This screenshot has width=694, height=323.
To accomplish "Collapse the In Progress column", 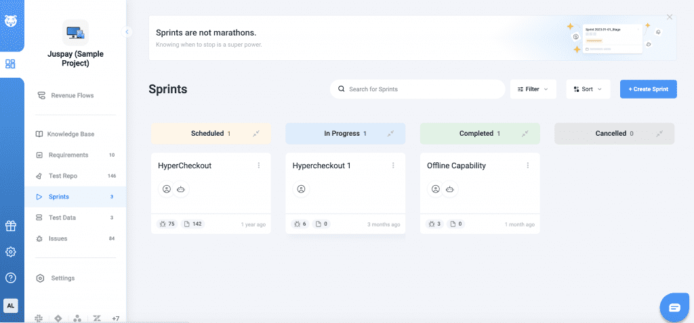I will tap(390, 134).
